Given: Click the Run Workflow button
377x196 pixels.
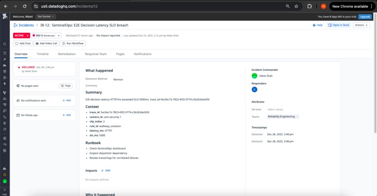Looking at the screenshot, I should (73, 44).
